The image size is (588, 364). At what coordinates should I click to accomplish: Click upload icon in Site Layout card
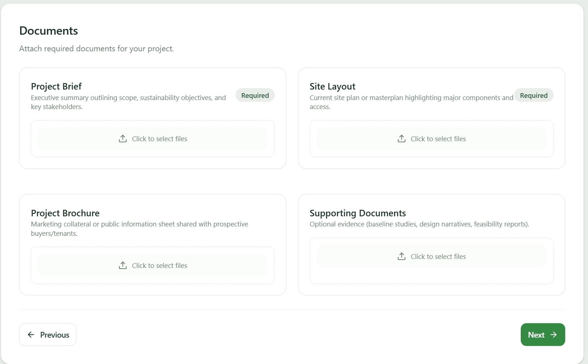pos(401,139)
